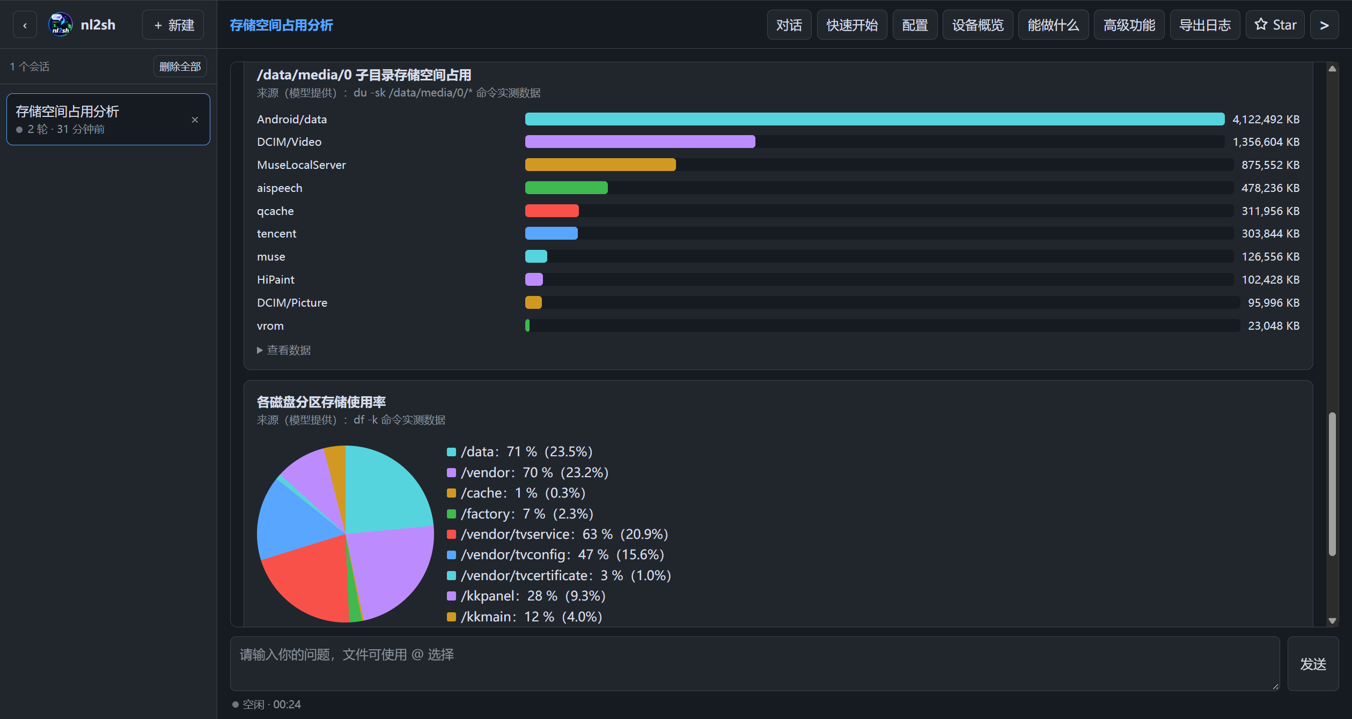
Task: Send the message with 发送
Action: click(1313, 664)
